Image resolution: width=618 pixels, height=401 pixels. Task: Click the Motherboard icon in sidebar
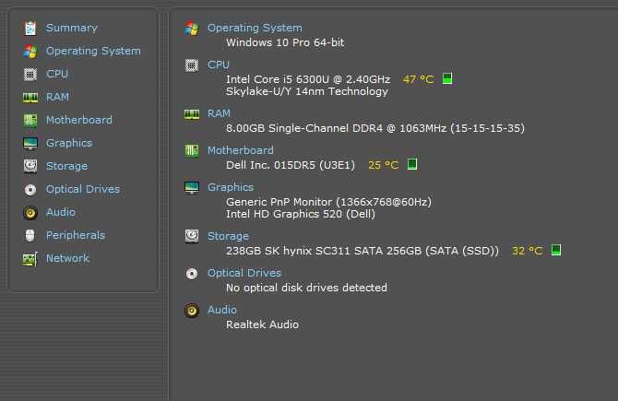click(x=30, y=120)
